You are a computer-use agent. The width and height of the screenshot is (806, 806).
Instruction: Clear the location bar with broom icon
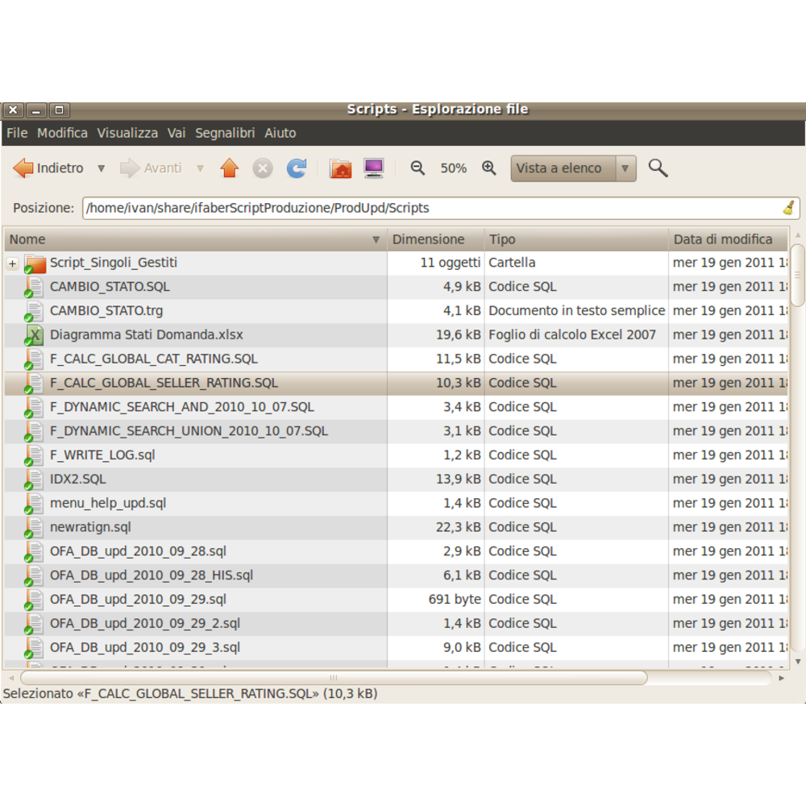click(788, 208)
